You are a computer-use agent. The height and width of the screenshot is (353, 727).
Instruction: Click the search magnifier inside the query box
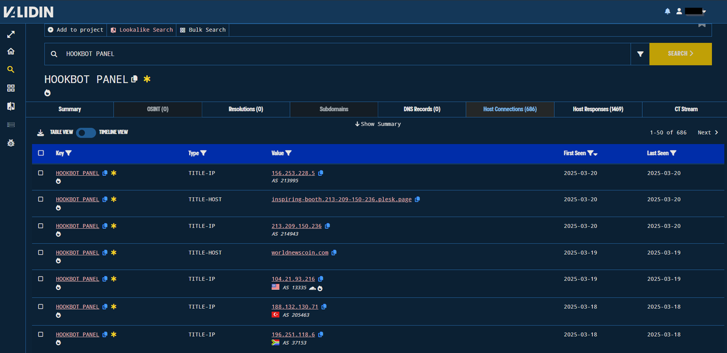pyautogui.click(x=54, y=54)
